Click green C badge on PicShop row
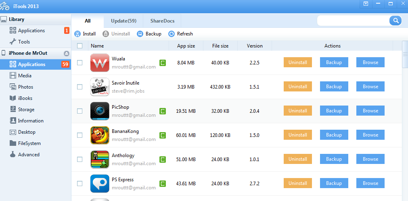Viewport: 408px width, 201px height. point(163,111)
